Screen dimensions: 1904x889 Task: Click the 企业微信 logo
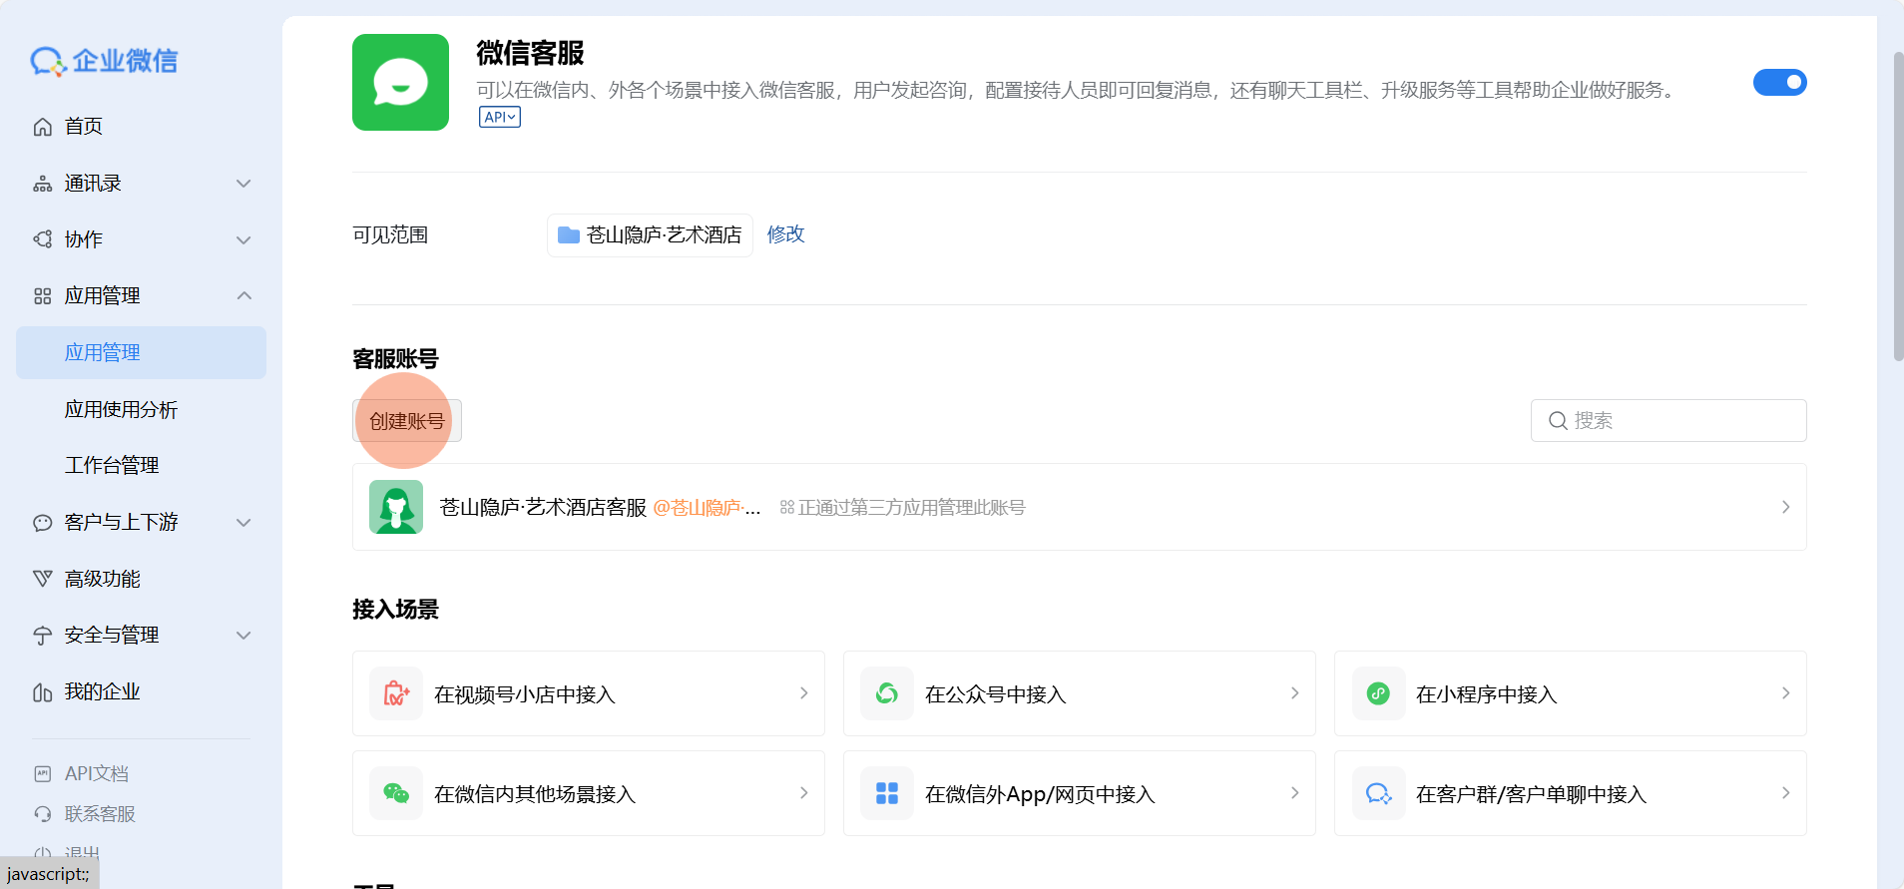click(x=104, y=61)
